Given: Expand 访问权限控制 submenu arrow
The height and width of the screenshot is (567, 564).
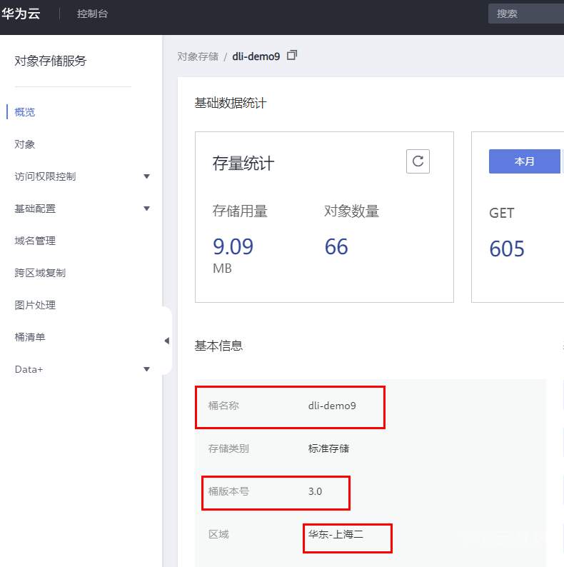Looking at the screenshot, I should pyautogui.click(x=146, y=176).
